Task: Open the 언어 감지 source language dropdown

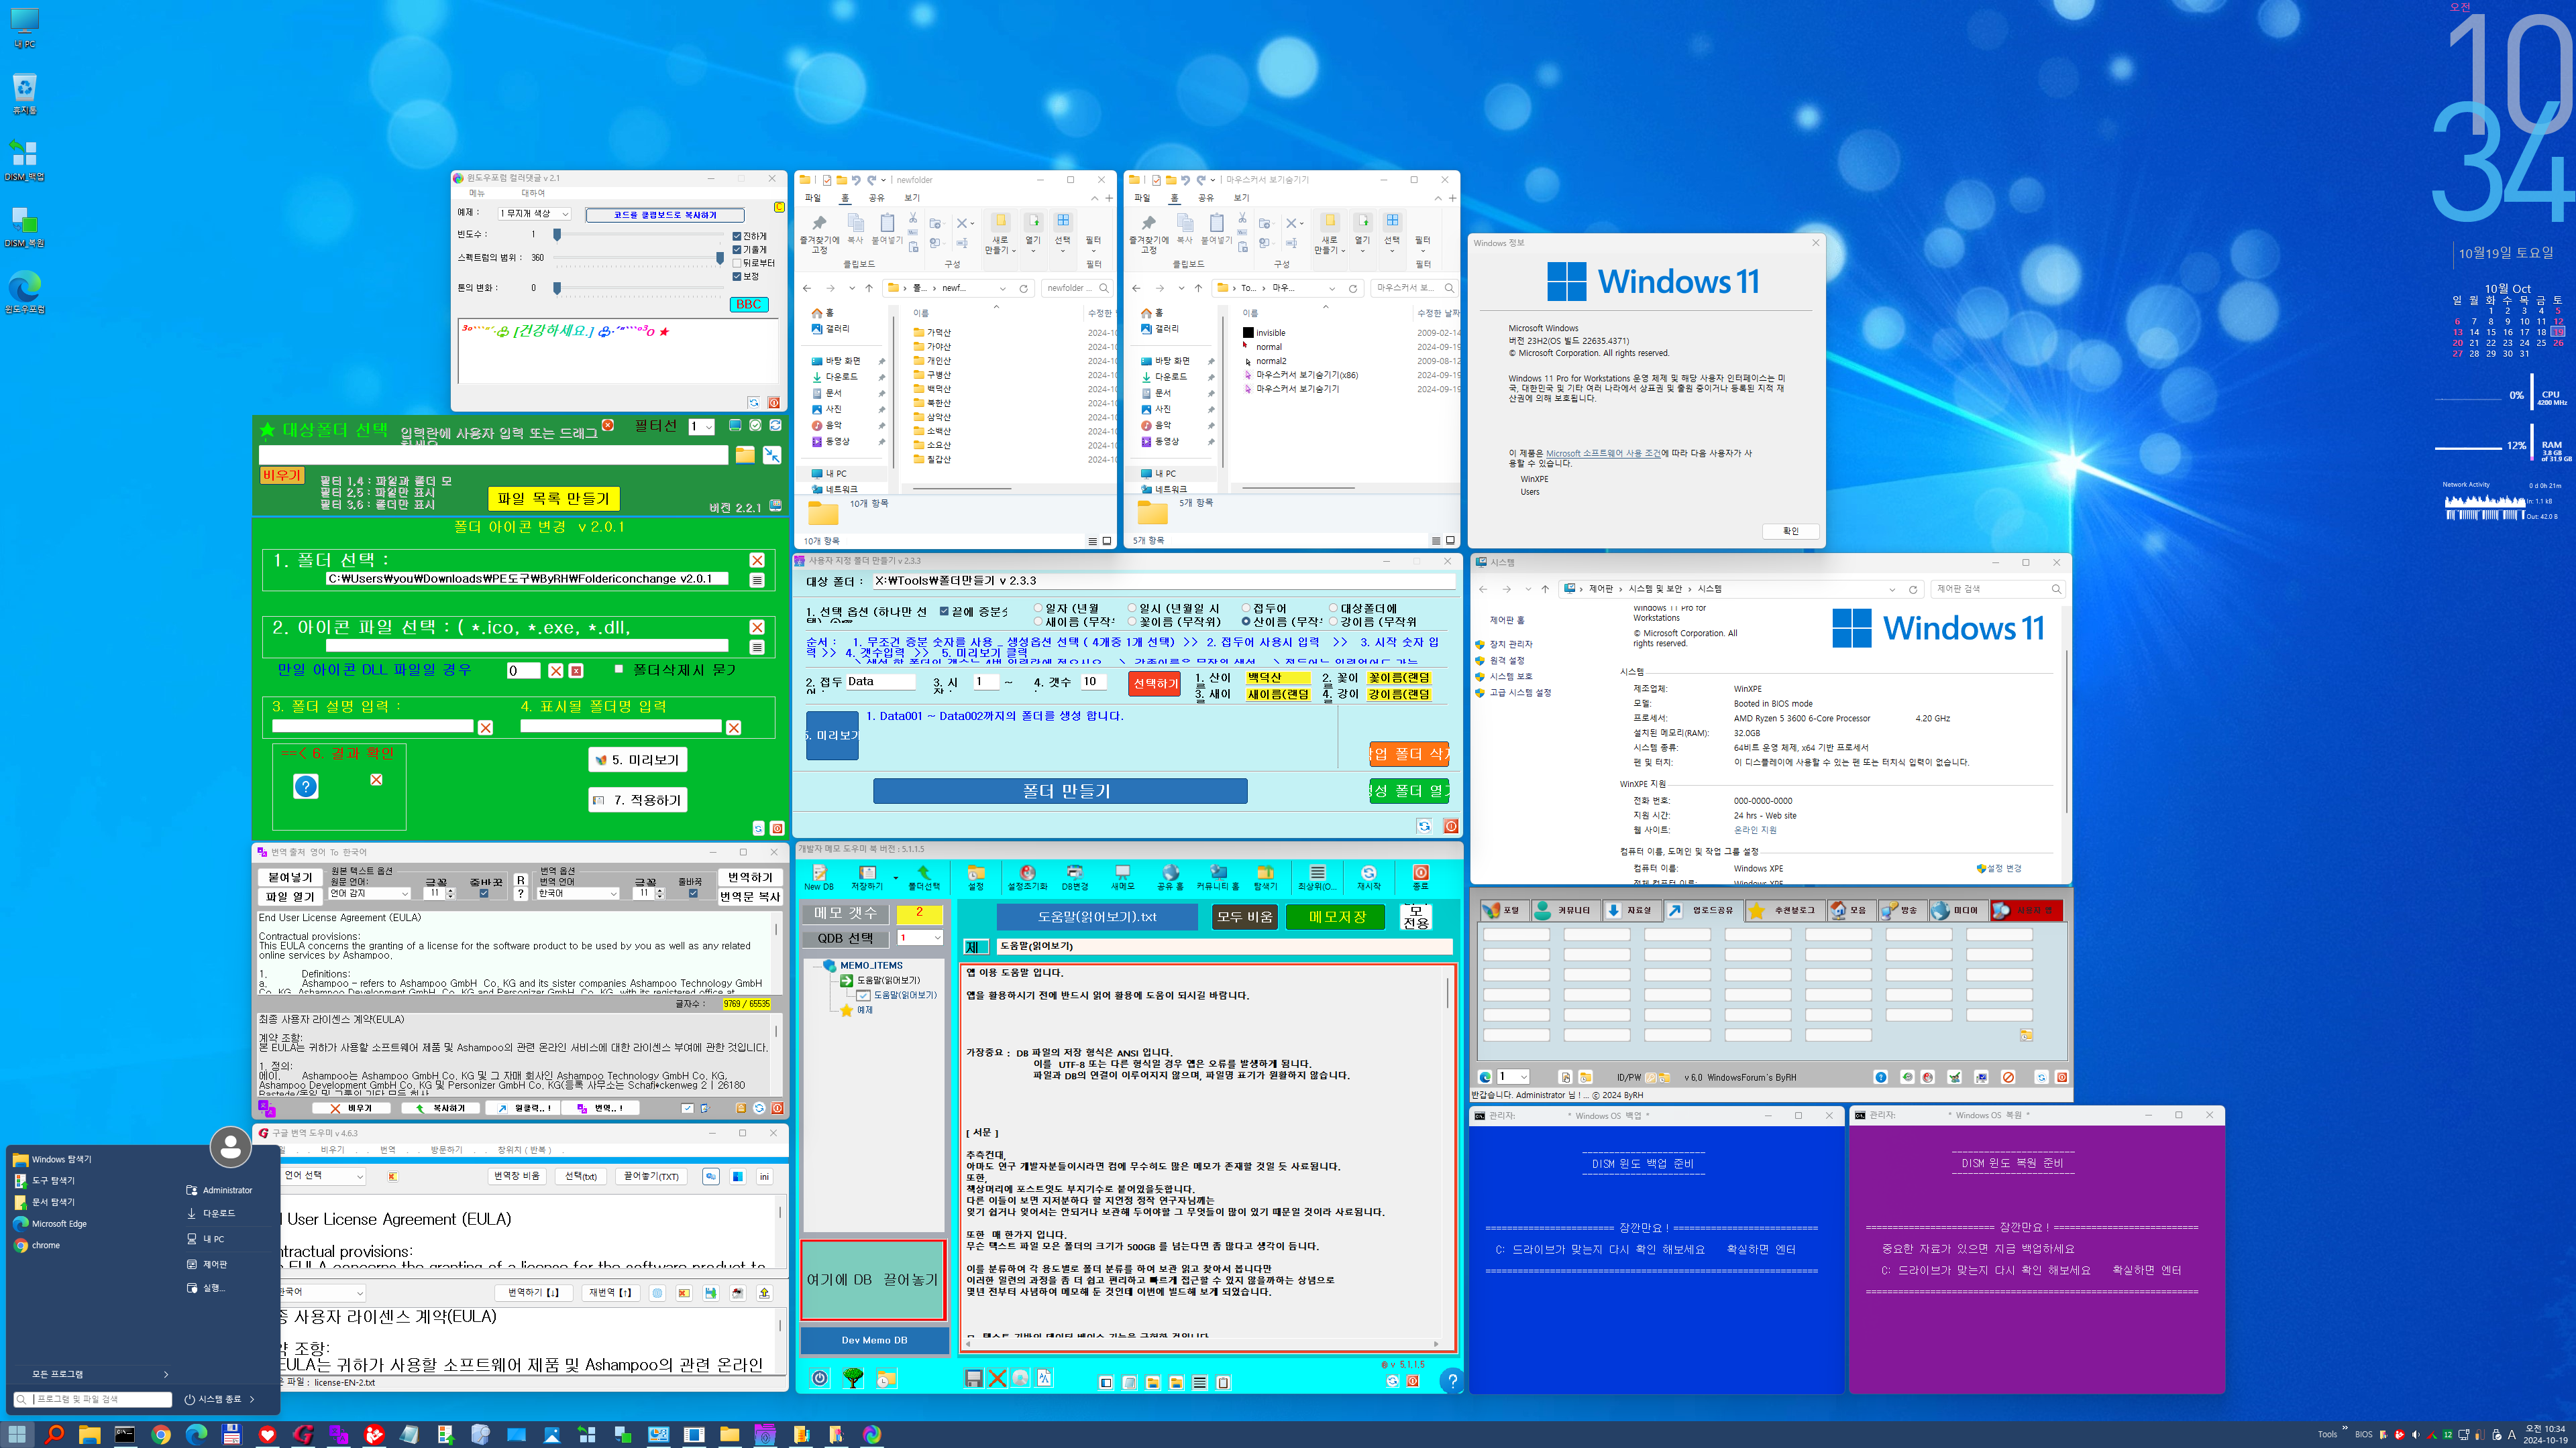Action: pos(369,894)
